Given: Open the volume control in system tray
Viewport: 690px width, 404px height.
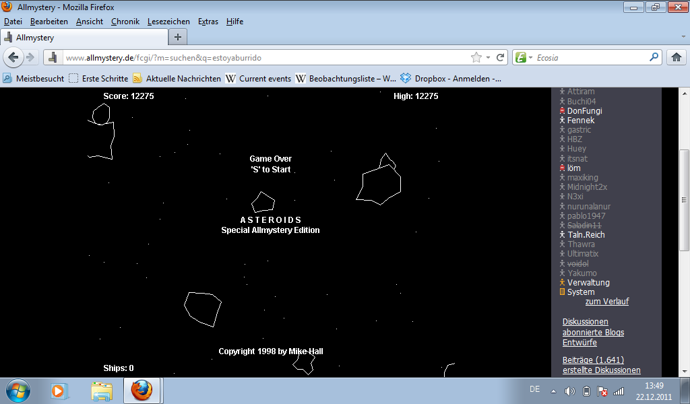Looking at the screenshot, I should tap(570, 391).
